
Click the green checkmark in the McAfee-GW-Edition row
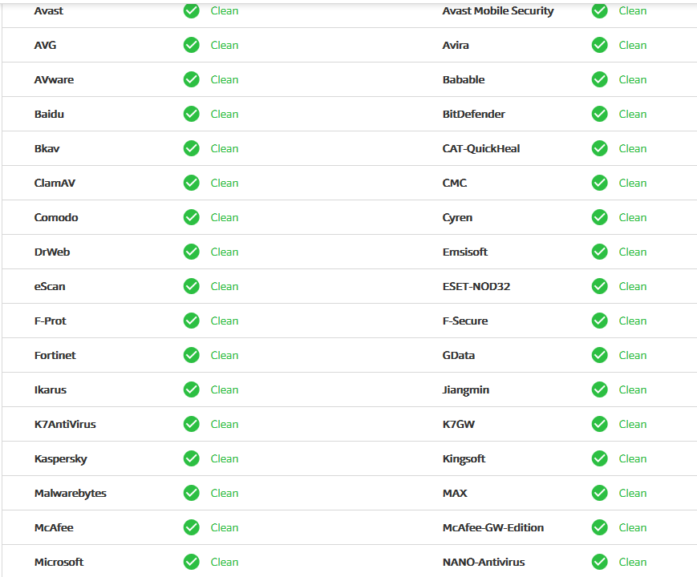coord(599,527)
